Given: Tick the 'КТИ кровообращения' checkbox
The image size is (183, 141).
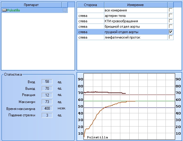Looking at the screenshot, I should (171, 21).
